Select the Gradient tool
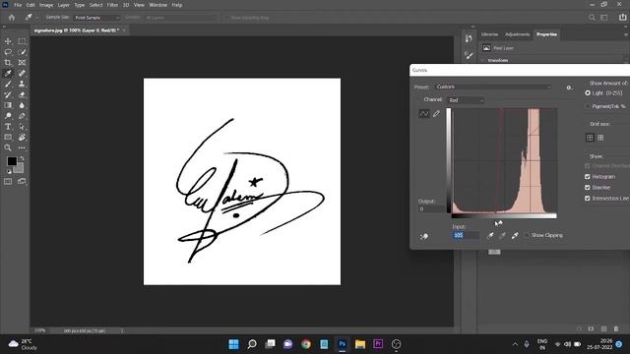 (x=8, y=105)
